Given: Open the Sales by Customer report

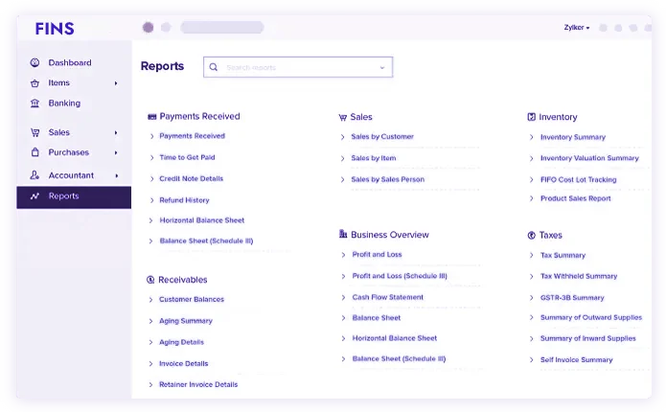Looking at the screenshot, I should pos(382,137).
